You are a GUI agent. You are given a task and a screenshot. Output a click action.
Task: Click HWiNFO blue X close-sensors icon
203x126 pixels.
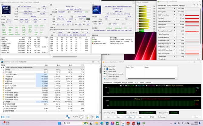coord(97,117)
